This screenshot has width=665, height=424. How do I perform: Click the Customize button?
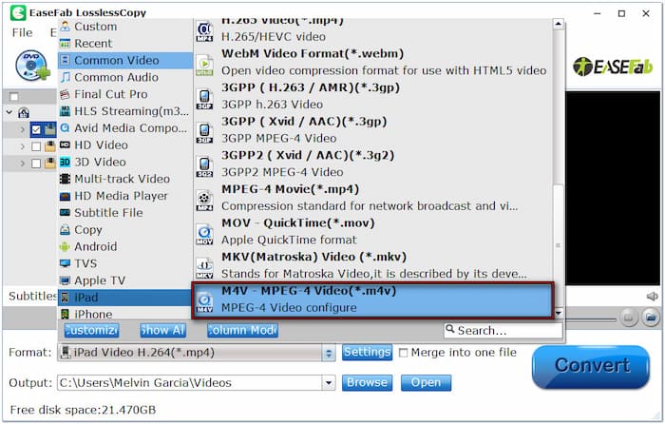91,330
